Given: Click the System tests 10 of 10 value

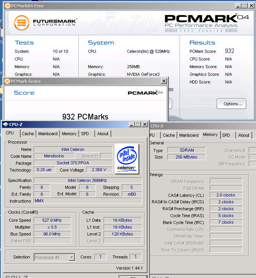Looking at the screenshot, I should pos(60,51).
